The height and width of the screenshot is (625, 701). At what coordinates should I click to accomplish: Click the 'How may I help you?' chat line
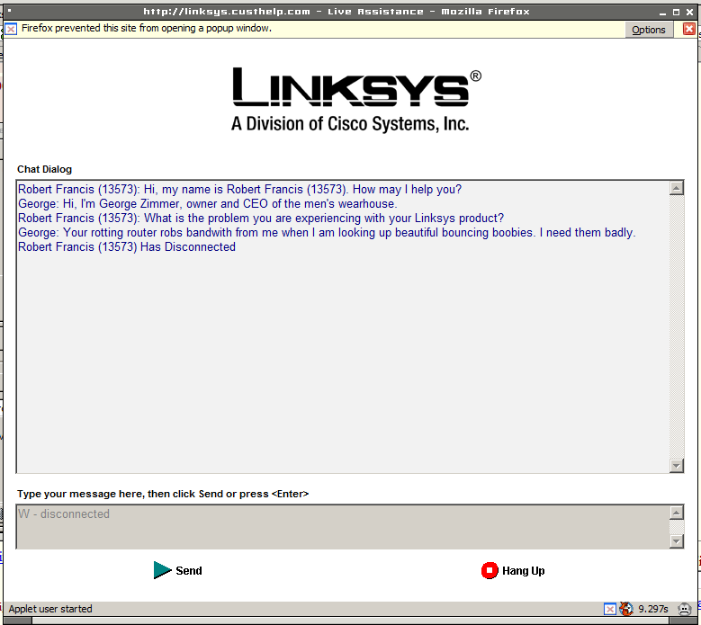pyautogui.click(x=239, y=190)
